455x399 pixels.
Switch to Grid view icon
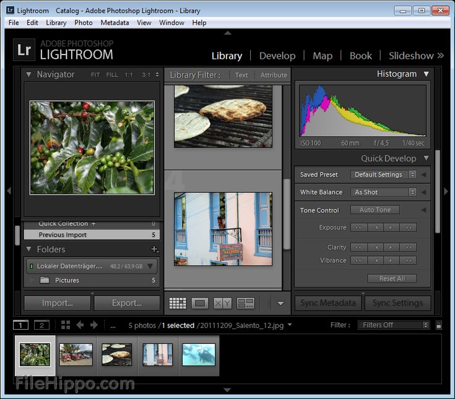pos(178,303)
